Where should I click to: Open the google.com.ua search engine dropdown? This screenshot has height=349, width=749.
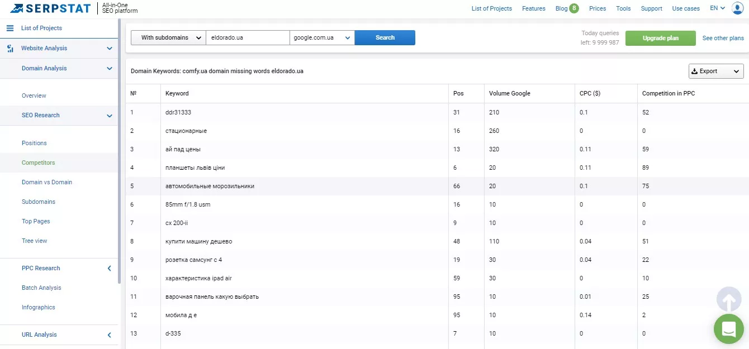pos(322,37)
